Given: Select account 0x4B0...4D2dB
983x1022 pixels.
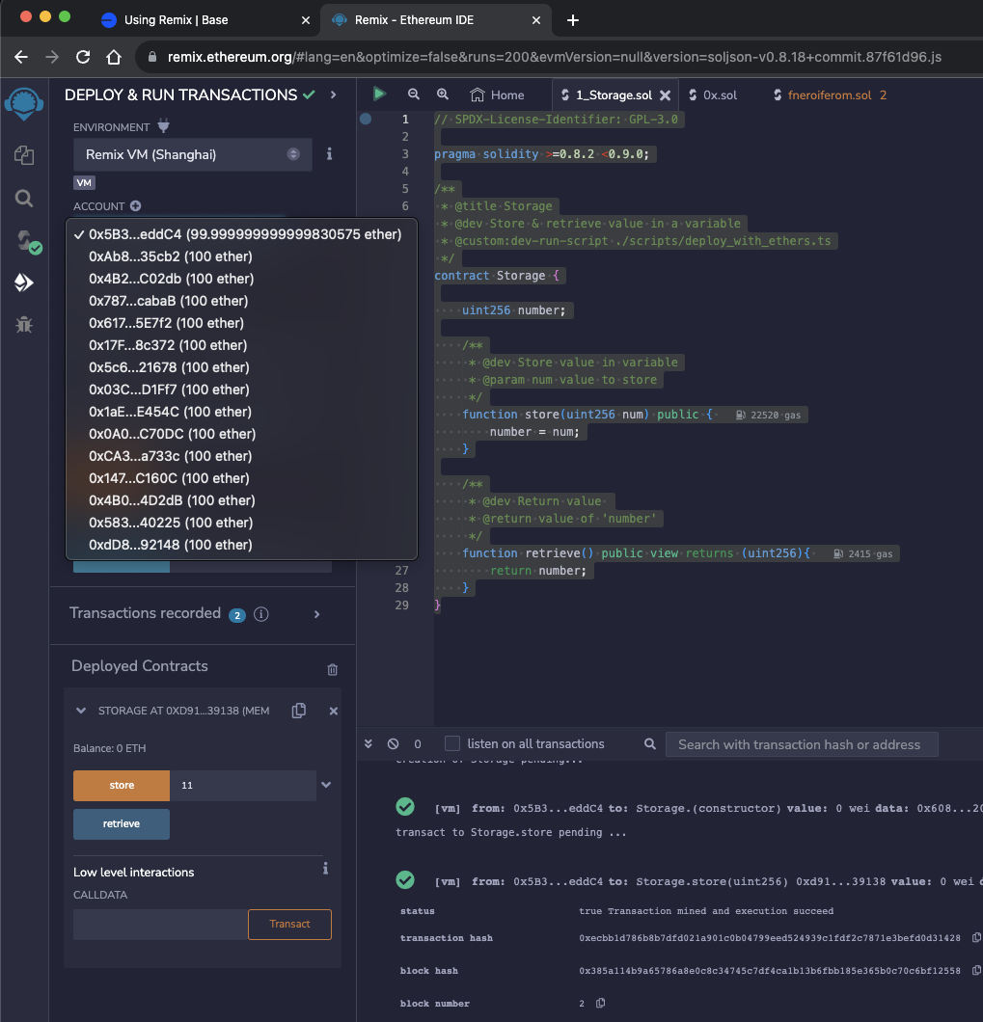Looking at the screenshot, I should pos(241,500).
